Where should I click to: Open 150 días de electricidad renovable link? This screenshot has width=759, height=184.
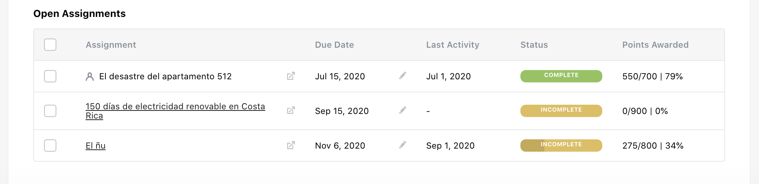coord(175,107)
